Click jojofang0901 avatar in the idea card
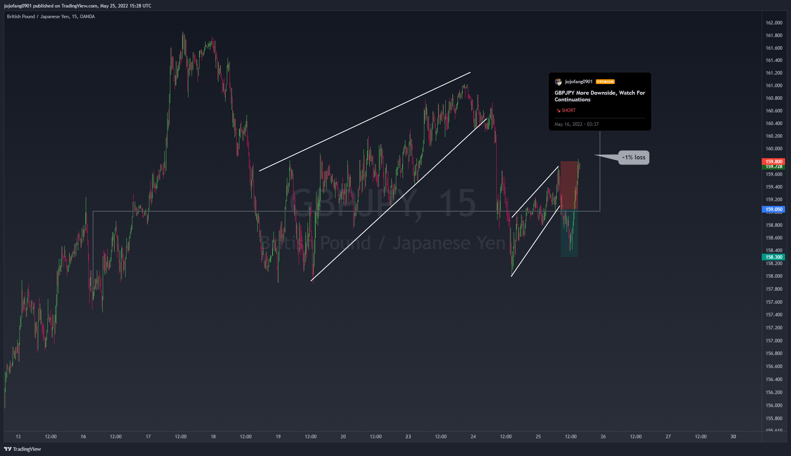 (558, 82)
